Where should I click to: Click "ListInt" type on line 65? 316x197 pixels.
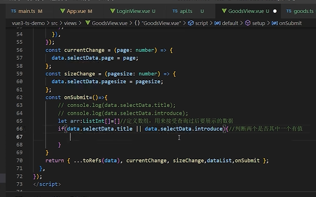pos(94,121)
